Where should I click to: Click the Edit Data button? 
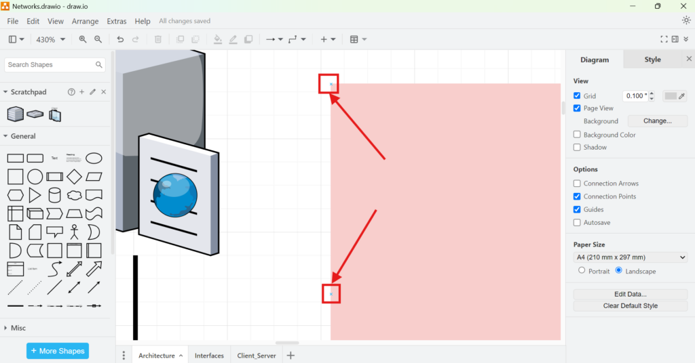(630, 294)
